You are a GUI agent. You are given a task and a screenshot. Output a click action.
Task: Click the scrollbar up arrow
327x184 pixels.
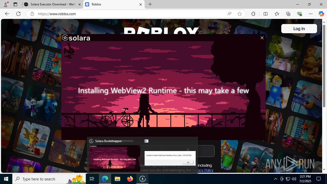pyautogui.click(x=324, y=22)
